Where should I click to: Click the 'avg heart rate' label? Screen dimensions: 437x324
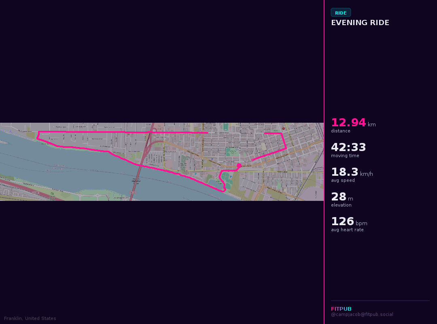click(x=347, y=230)
